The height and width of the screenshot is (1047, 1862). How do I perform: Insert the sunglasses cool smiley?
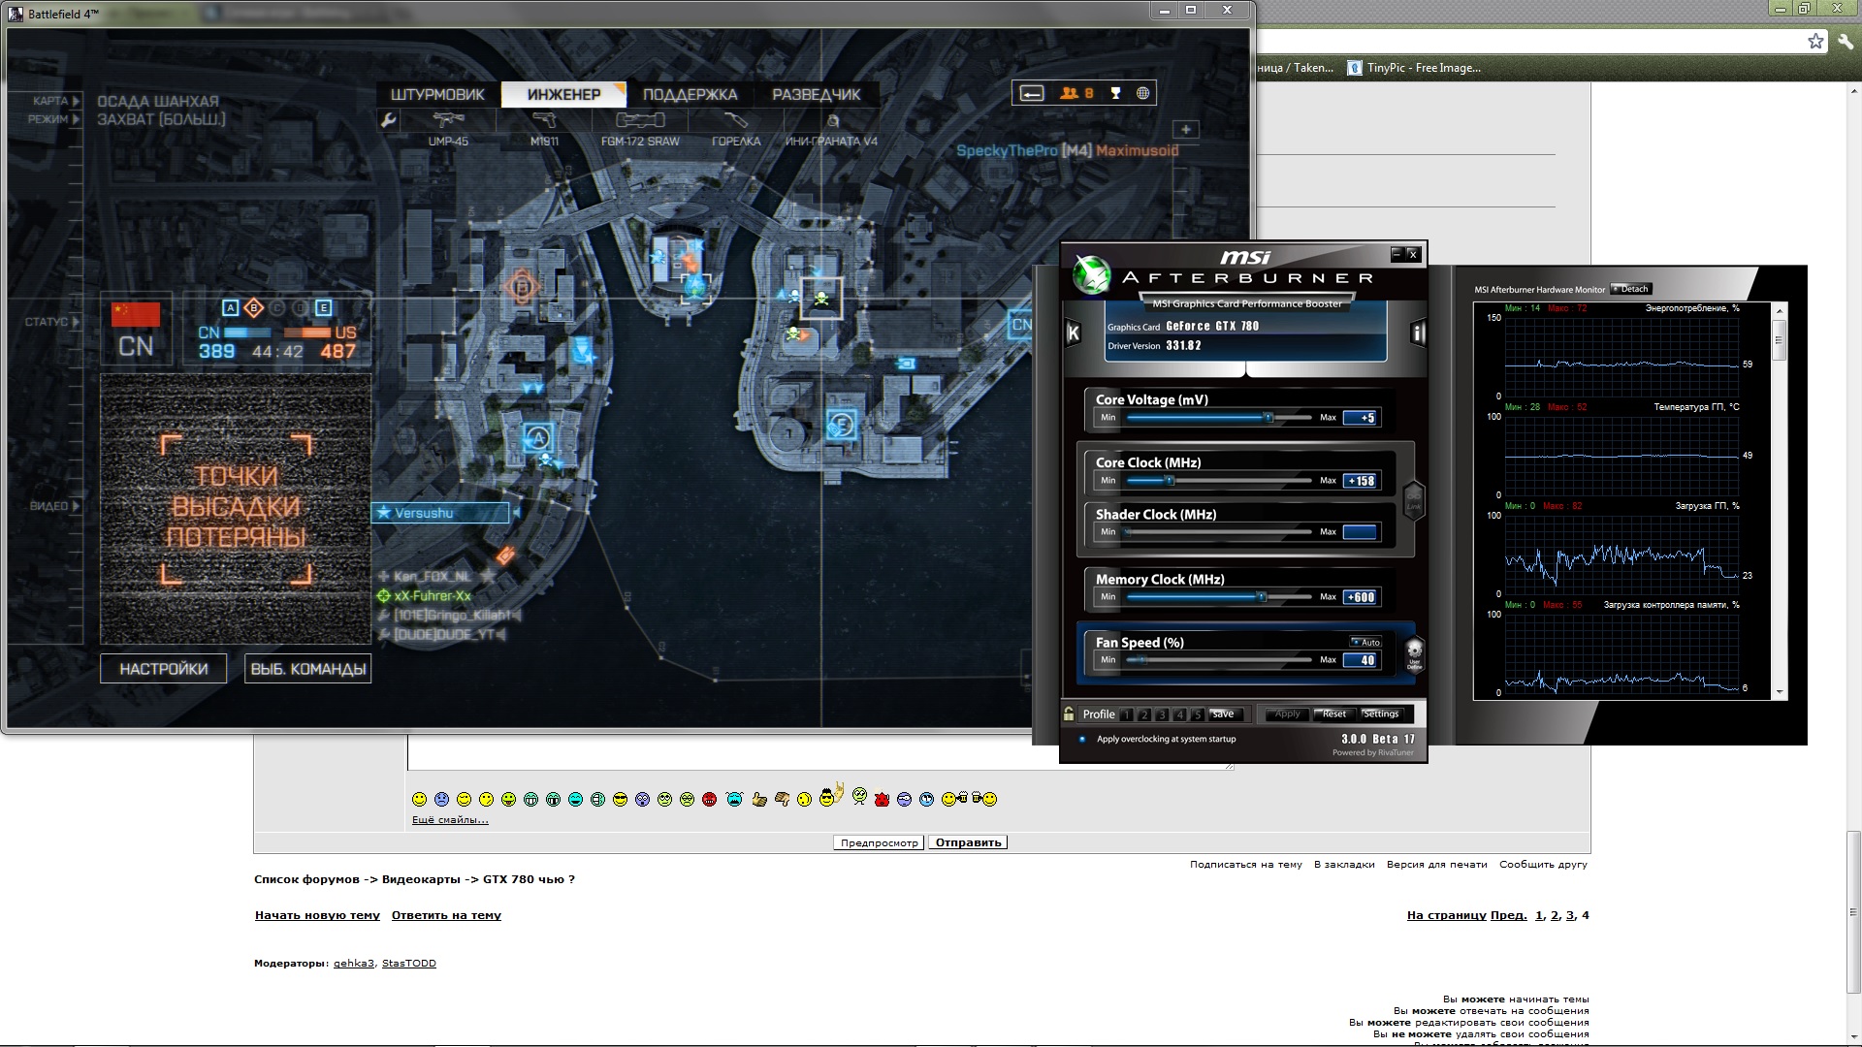pos(621,799)
